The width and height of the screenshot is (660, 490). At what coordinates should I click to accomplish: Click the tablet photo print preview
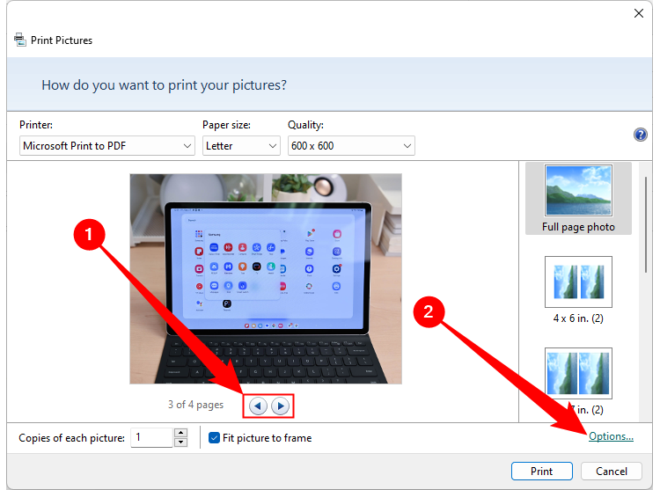[266, 279]
